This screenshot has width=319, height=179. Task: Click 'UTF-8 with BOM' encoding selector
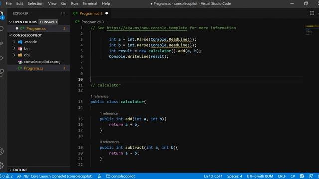point(260,176)
